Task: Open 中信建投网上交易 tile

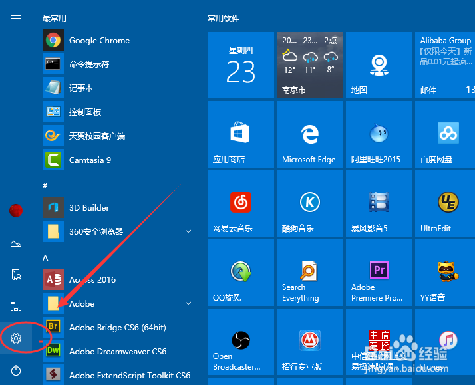Action: (379, 342)
